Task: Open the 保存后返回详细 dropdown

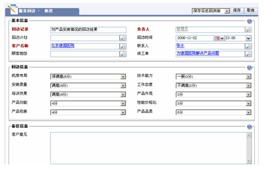Action: (x=210, y=11)
